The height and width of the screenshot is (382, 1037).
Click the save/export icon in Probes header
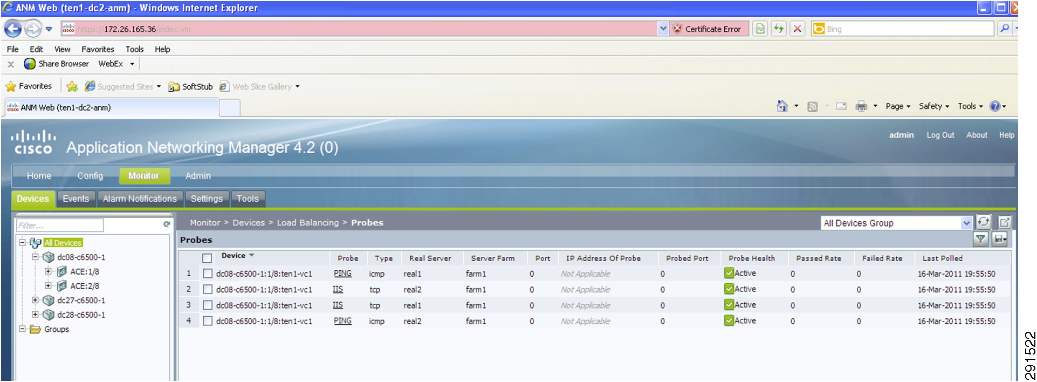pos(1000,239)
